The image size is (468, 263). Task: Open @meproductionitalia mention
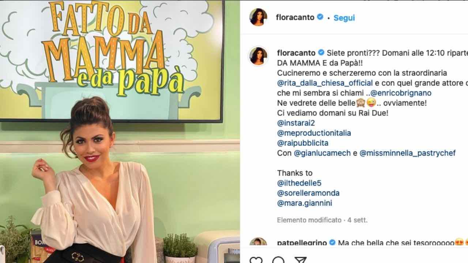pyautogui.click(x=314, y=133)
